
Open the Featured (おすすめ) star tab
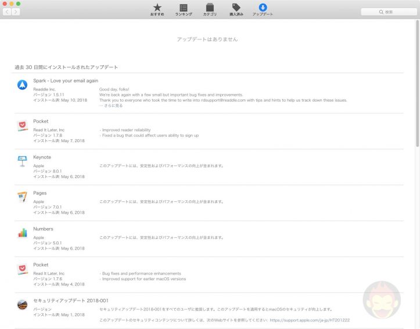(x=157, y=10)
